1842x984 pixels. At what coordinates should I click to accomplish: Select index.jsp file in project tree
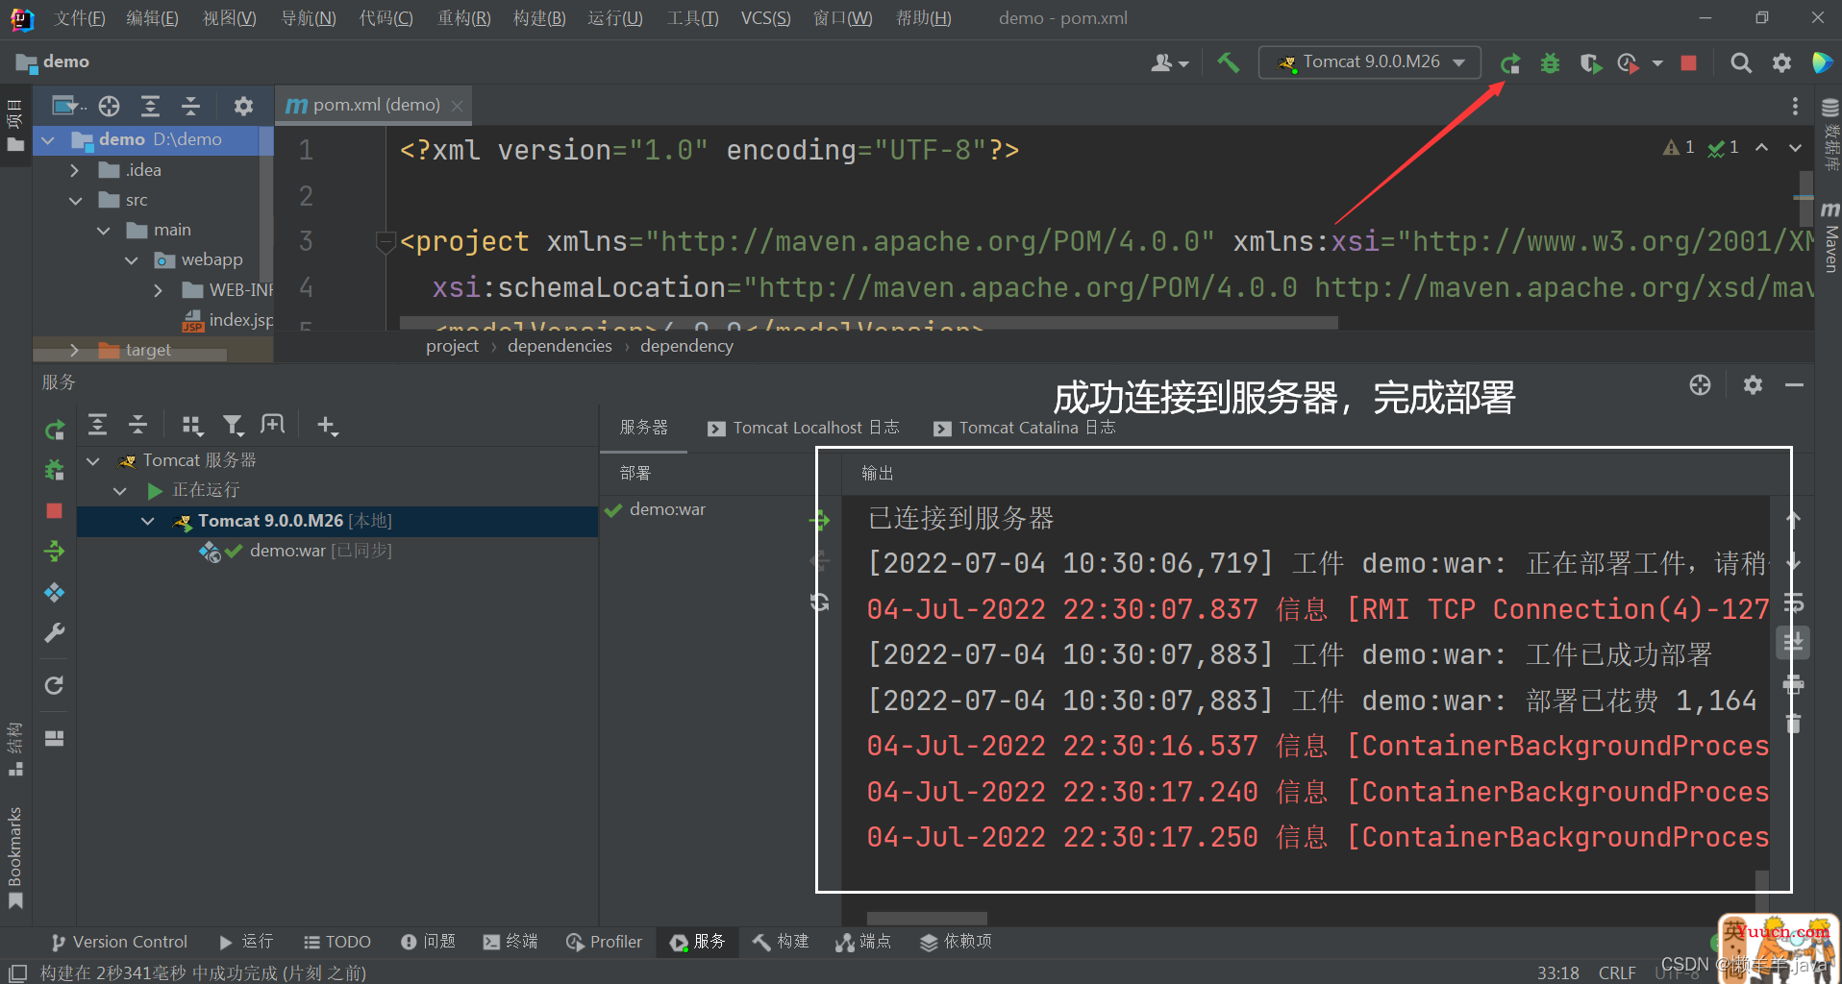[229, 320]
